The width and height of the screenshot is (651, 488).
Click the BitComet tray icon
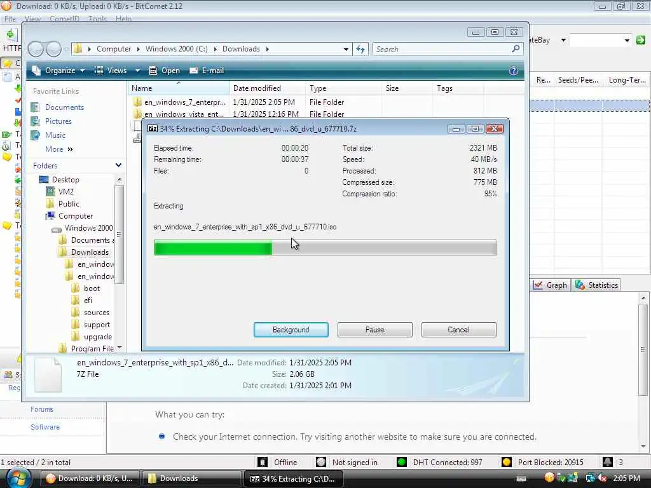click(549, 478)
